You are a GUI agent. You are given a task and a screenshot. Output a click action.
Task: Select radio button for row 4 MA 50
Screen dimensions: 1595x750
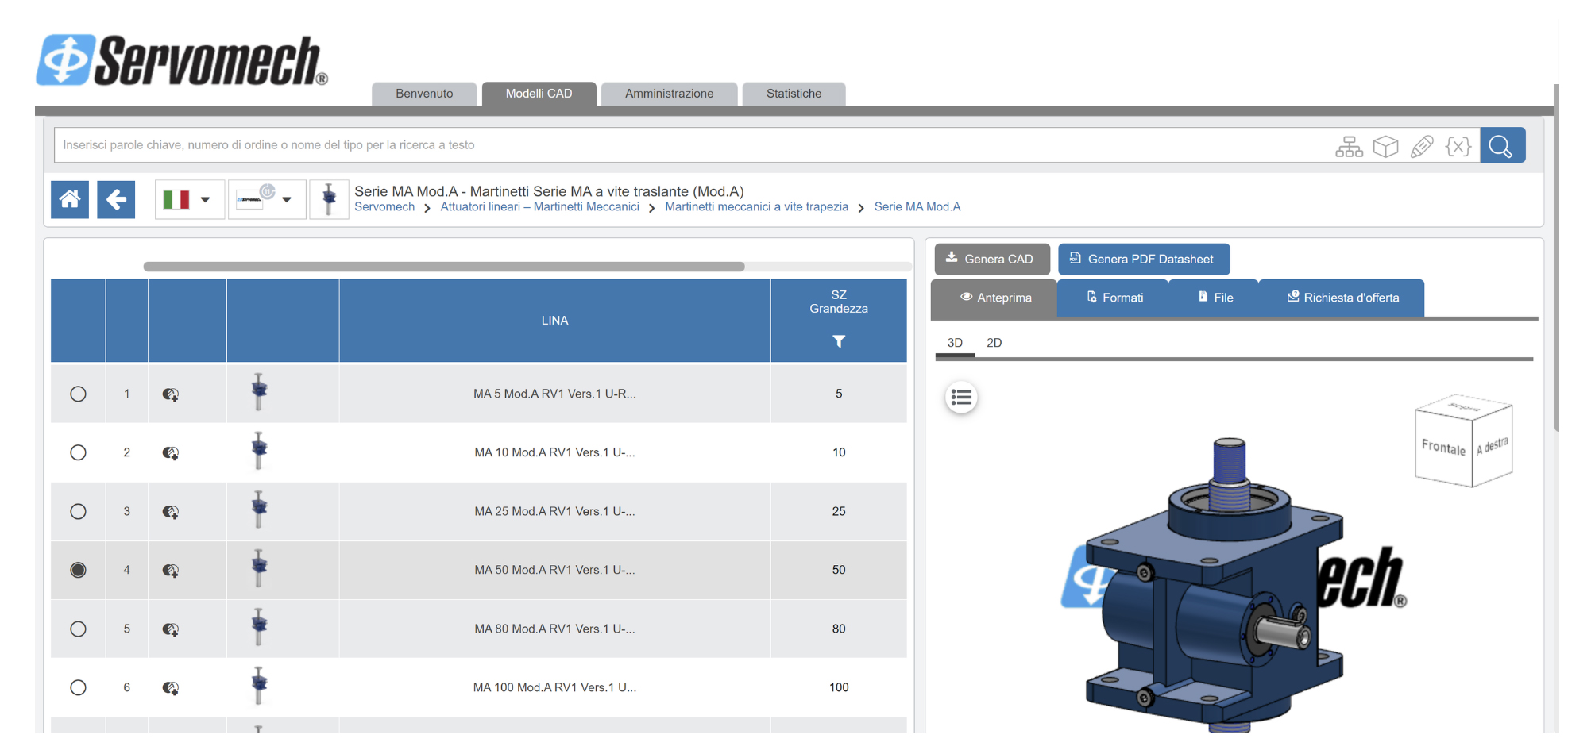pos(78,570)
